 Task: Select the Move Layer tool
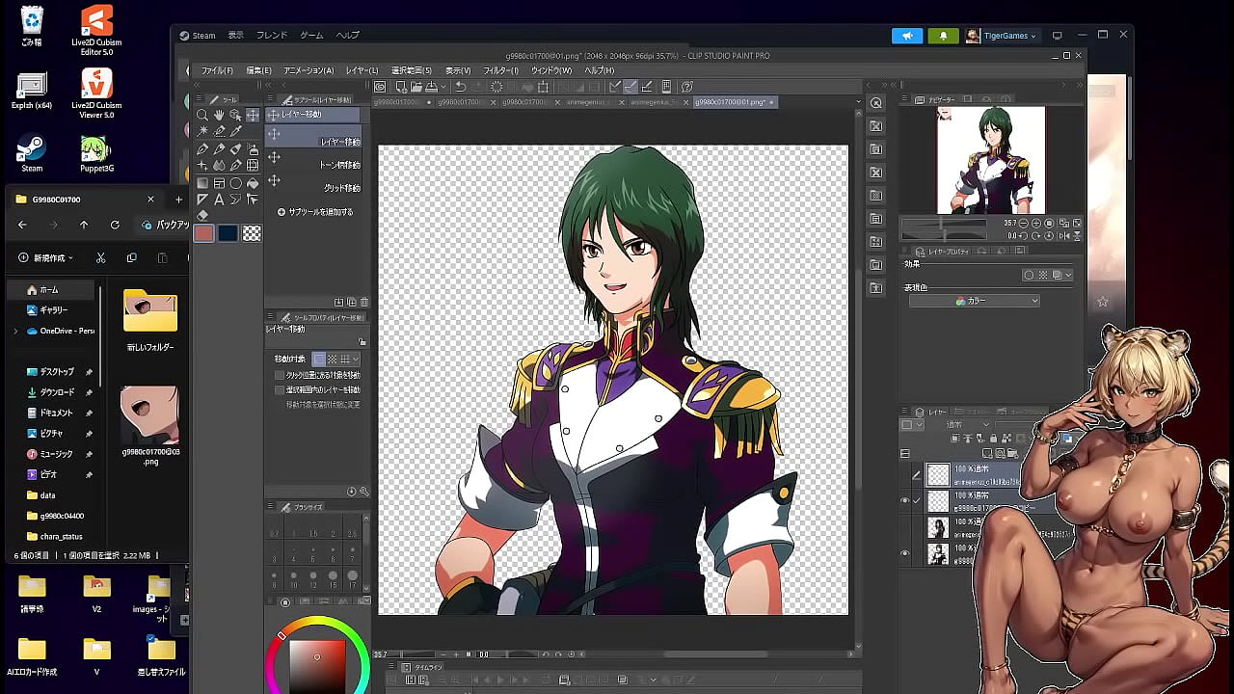click(253, 115)
